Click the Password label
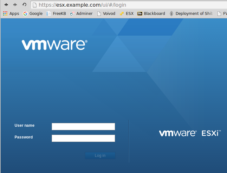 point(23,137)
